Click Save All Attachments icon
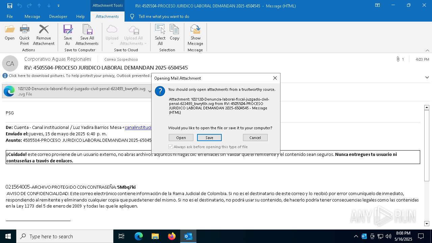The width and height of the screenshot is (432, 243). point(87,35)
